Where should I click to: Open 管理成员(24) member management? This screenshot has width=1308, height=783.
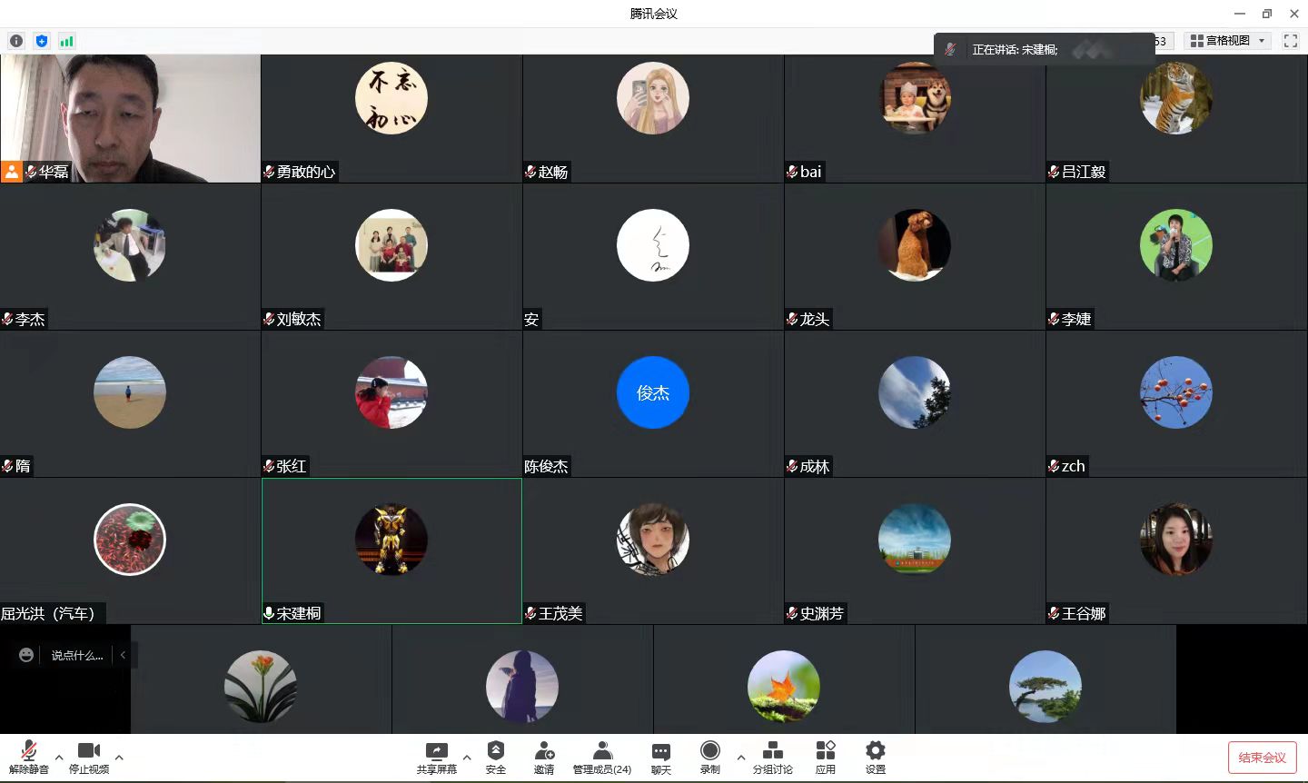pos(601,756)
